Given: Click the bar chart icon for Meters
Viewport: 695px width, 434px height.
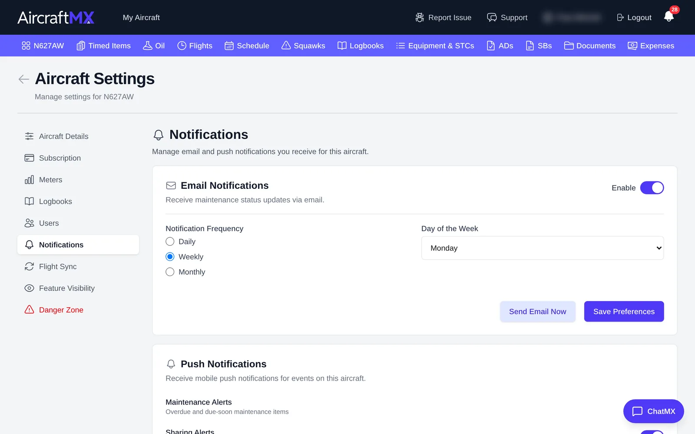Looking at the screenshot, I should (x=29, y=180).
